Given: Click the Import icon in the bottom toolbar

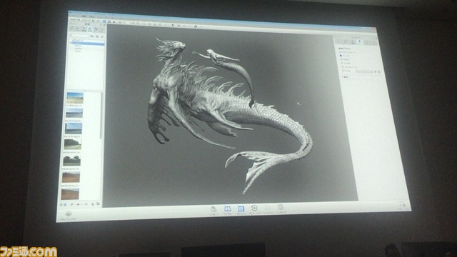Looking at the screenshot, I should point(214,209).
